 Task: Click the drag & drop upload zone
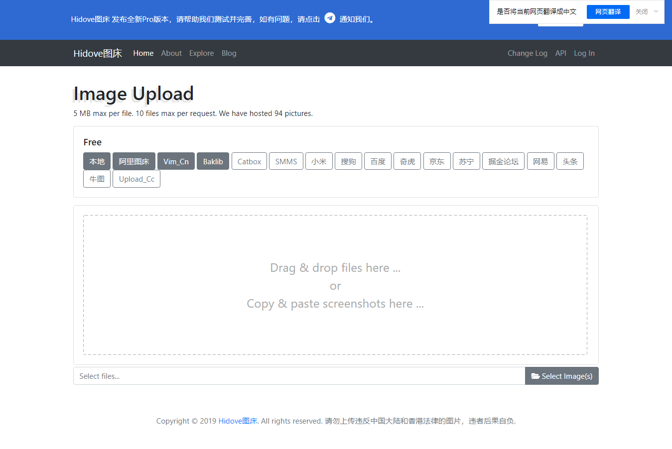(x=335, y=285)
